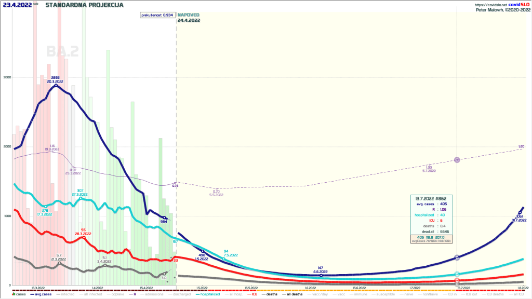Select the hospitalized 94 point on 7.5.2022
This screenshot has width=532, height=299.
coord(224,259)
